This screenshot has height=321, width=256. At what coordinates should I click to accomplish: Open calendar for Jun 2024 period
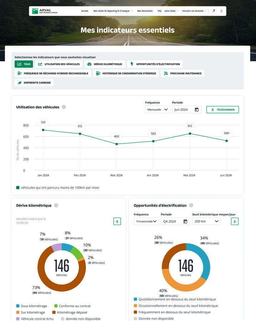(x=196, y=110)
